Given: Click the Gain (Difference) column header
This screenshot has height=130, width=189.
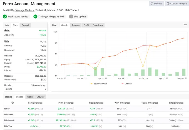Looking at the screenshot, I should [x=35, y=103].
